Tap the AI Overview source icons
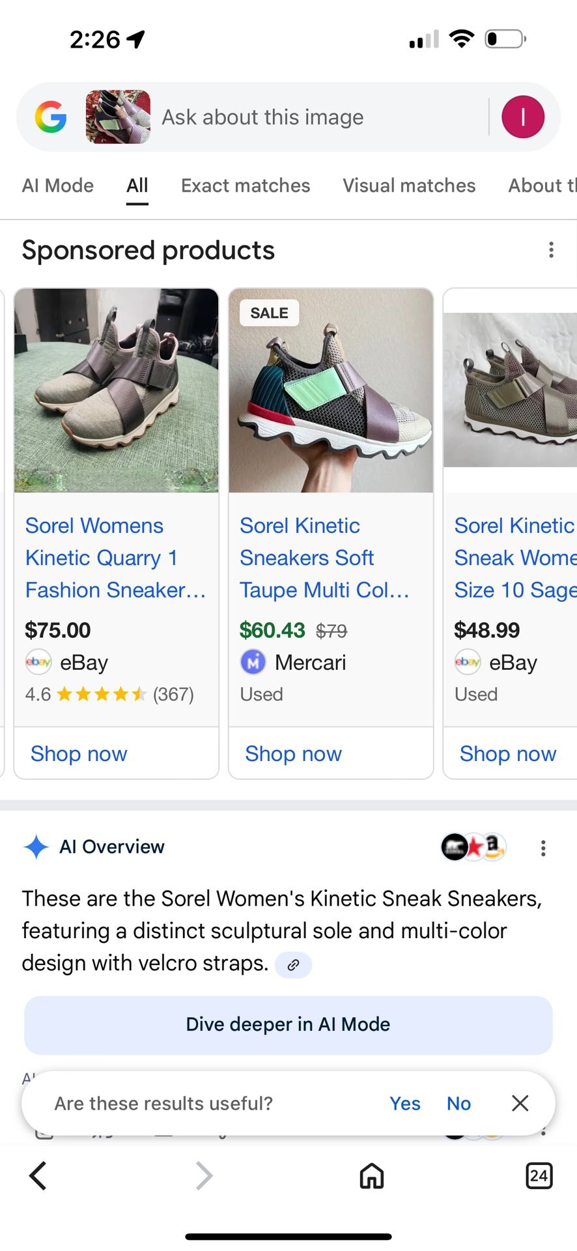The height and width of the screenshot is (1251, 577). click(x=473, y=847)
